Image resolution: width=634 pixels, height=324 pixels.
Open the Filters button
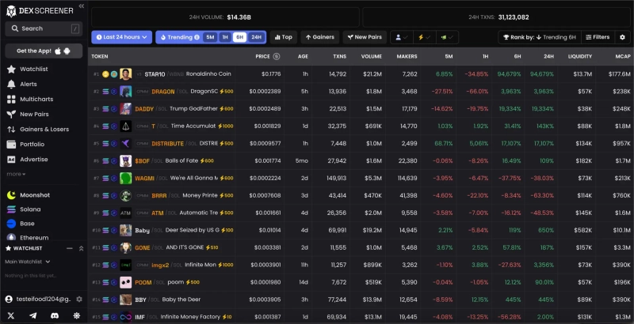598,37
